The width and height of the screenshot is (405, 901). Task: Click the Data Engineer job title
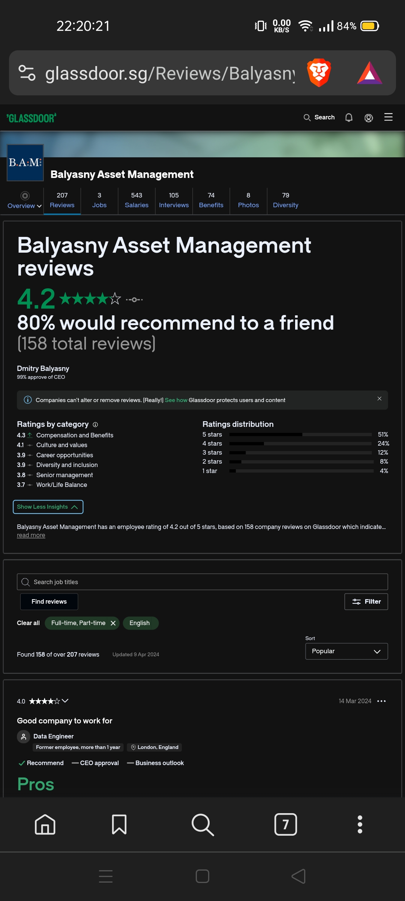coord(54,736)
